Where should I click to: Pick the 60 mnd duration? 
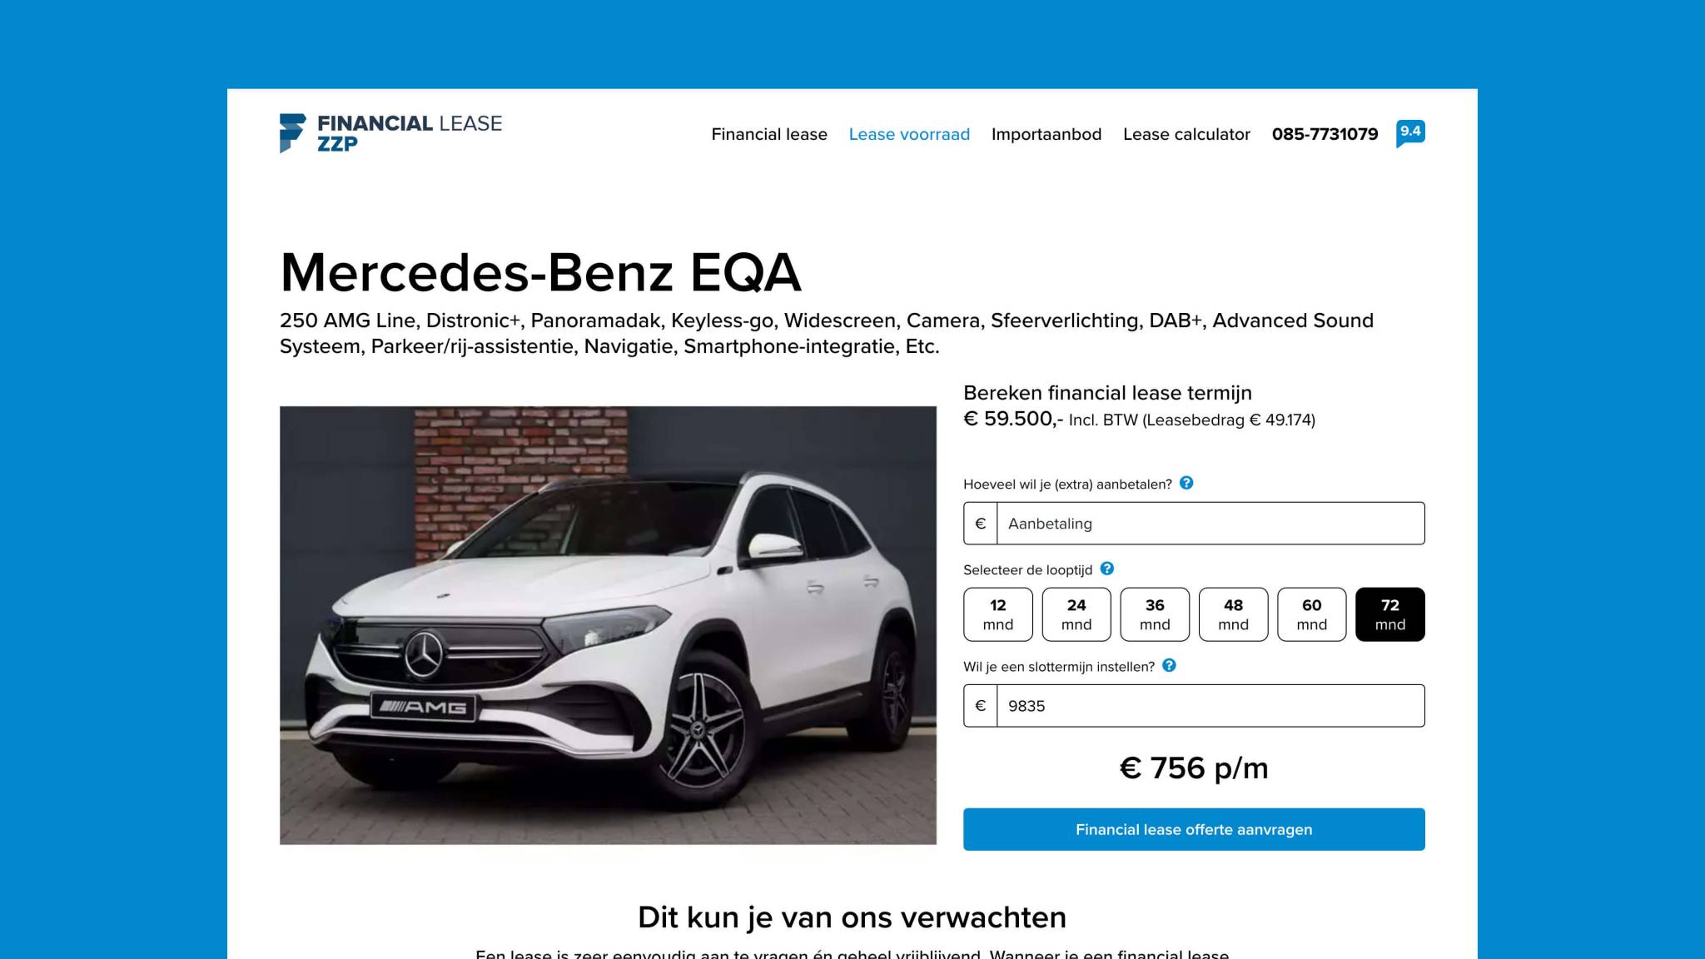[1312, 614]
